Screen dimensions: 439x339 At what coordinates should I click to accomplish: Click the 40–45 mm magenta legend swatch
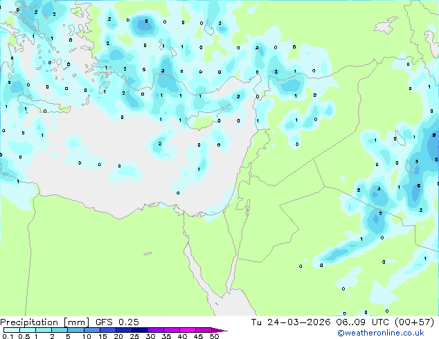tap(188, 330)
